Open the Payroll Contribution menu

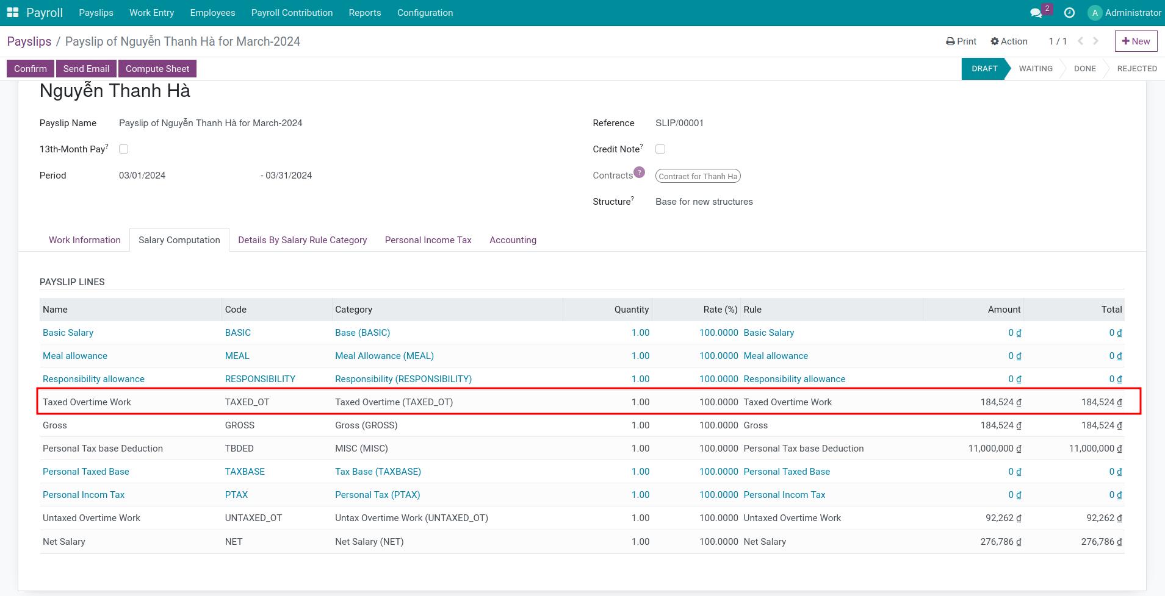pos(292,13)
